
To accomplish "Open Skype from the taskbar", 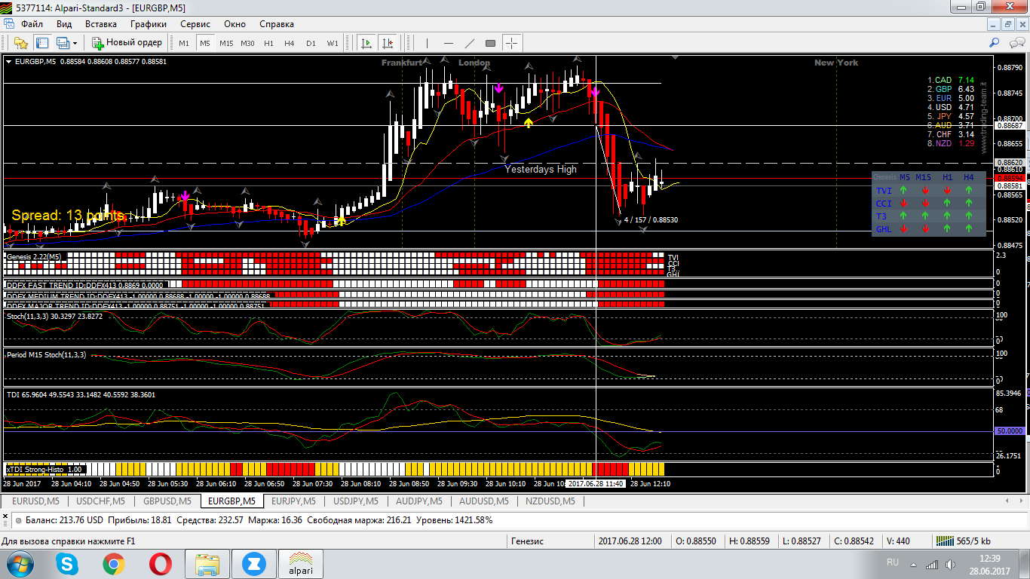I will click(67, 564).
